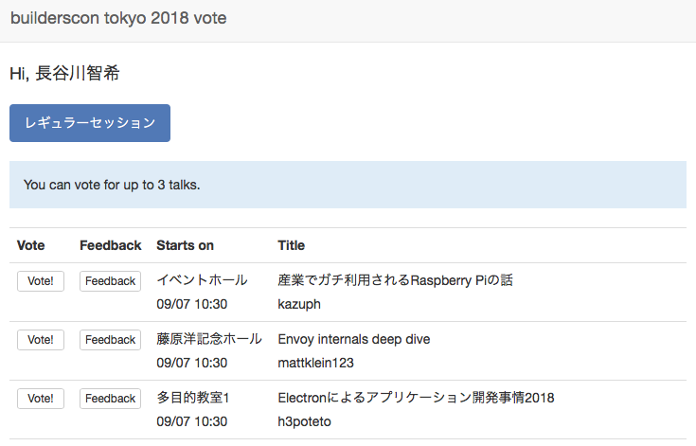
Task: Click speaker name kazuph
Action: [299, 304]
